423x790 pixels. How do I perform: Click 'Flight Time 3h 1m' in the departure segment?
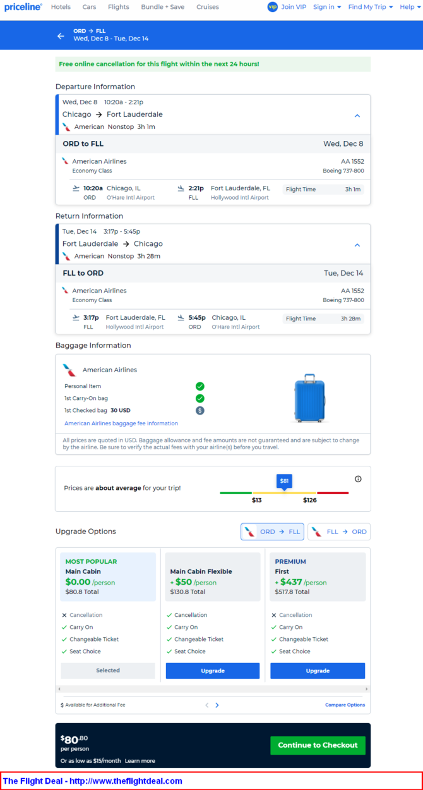323,189
